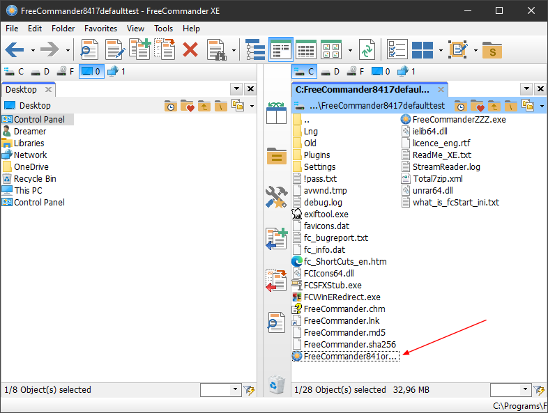Open the View menu
The height and width of the screenshot is (413, 548).
pyautogui.click(x=135, y=29)
